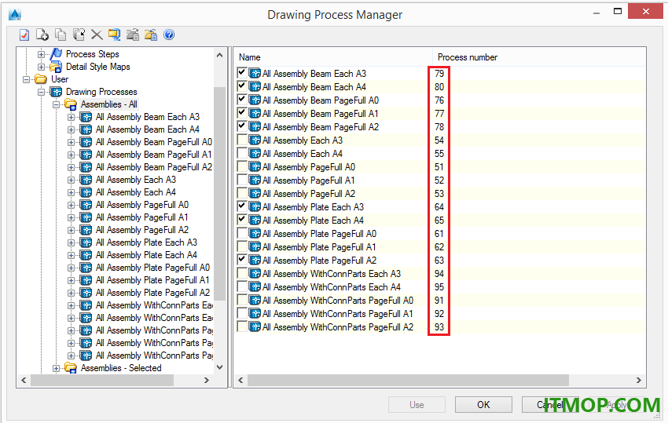The width and height of the screenshot is (668, 423).
Task: Click the OK button
Action: pos(483,405)
